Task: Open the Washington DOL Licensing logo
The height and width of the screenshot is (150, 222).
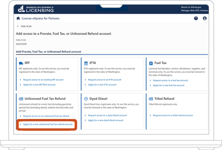Action: pyautogui.click(x=36, y=9)
